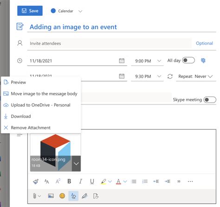Choose Download from the attachment menu

pos(41,116)
